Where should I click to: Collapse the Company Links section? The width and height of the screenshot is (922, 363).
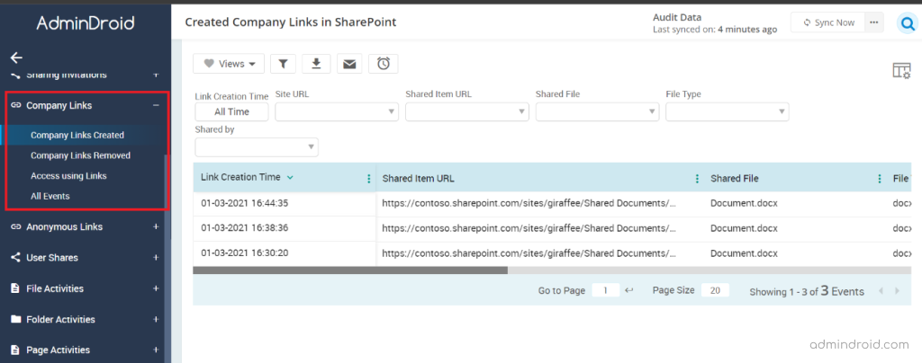pyautogui.click(x=156, y=105)
